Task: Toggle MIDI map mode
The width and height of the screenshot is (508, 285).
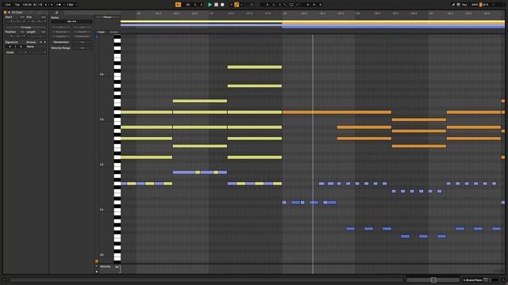Action: [475, 5]
